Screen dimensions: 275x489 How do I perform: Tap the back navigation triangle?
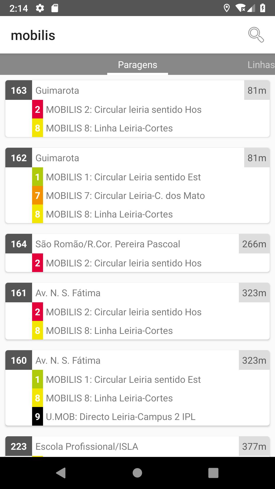[x=61, y=473]
